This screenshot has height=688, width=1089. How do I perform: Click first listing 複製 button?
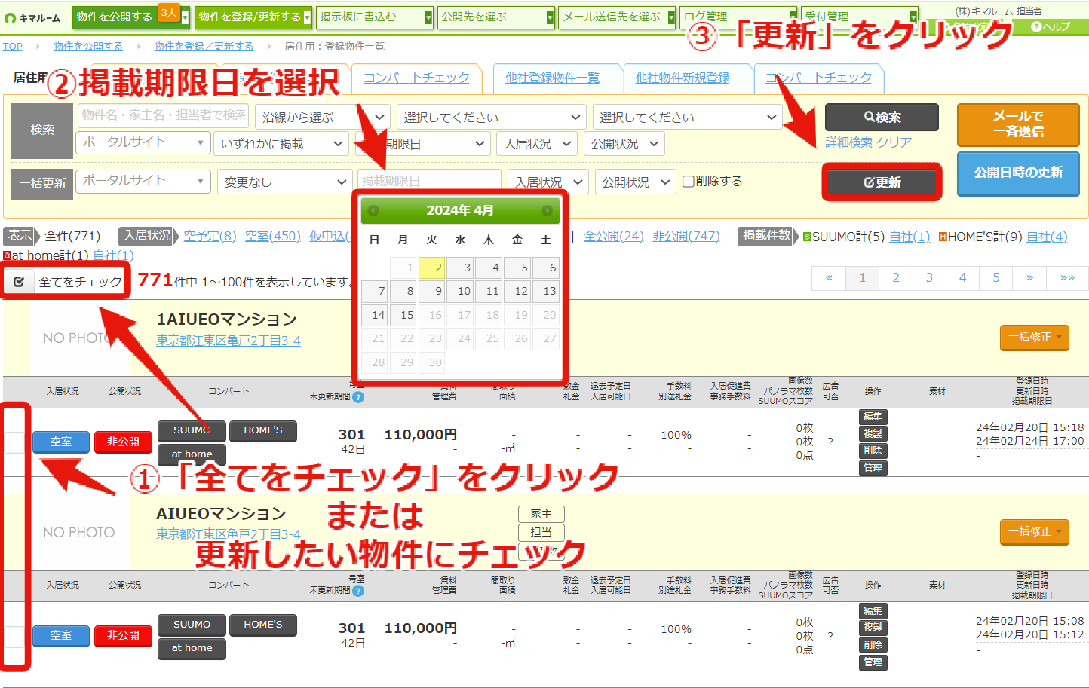coord(873,434)
